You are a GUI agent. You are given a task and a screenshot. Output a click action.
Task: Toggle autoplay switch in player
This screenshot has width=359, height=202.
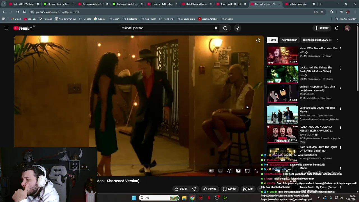[x=211, y=171]
